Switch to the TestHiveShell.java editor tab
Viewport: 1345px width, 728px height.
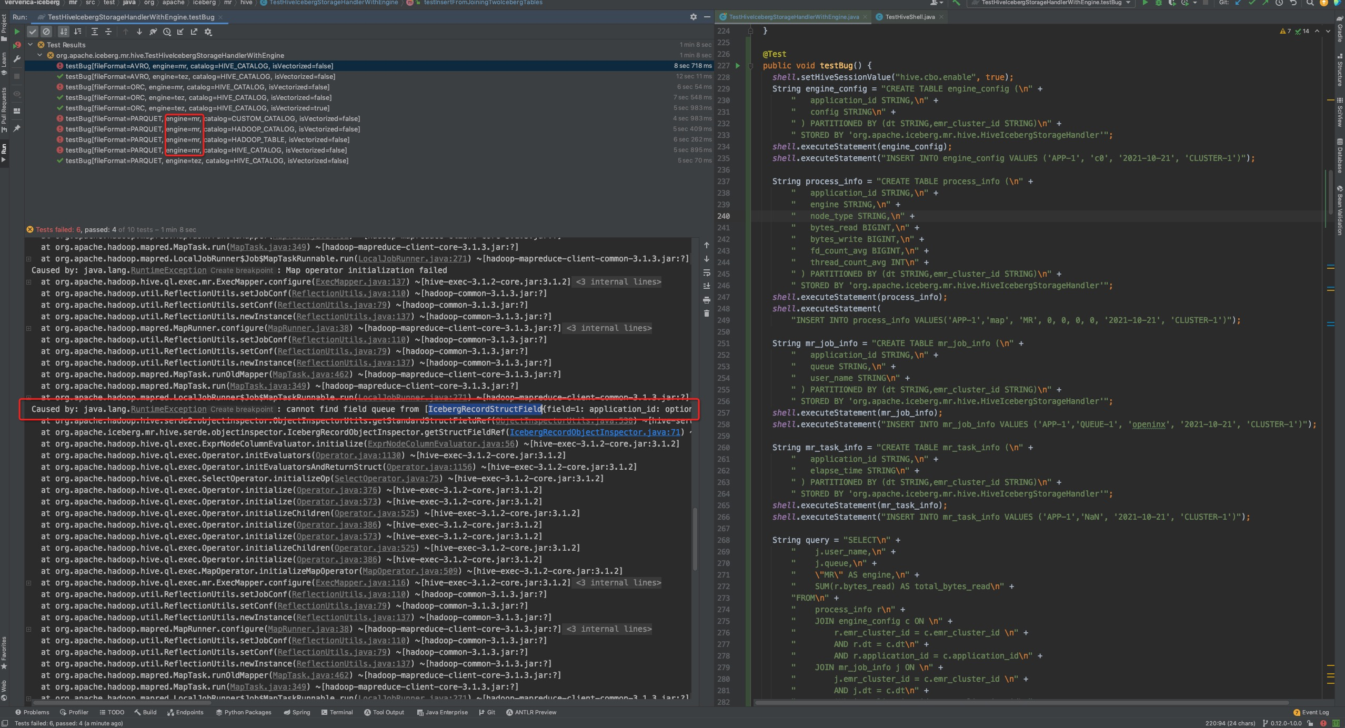pos(910,17)
